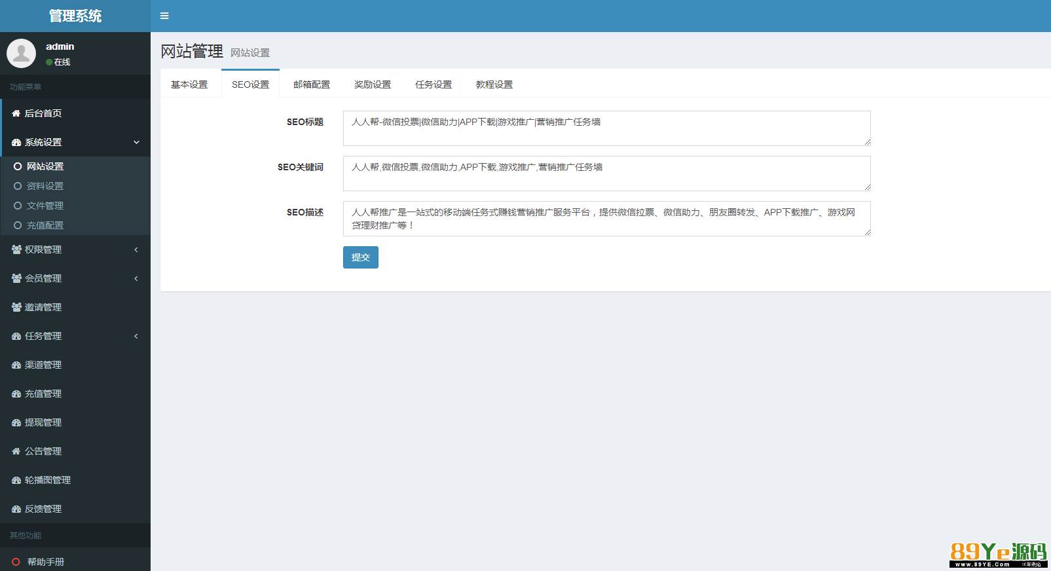Go to 公告管理 page
This screenshot has height=571, width=1051.
75,451
